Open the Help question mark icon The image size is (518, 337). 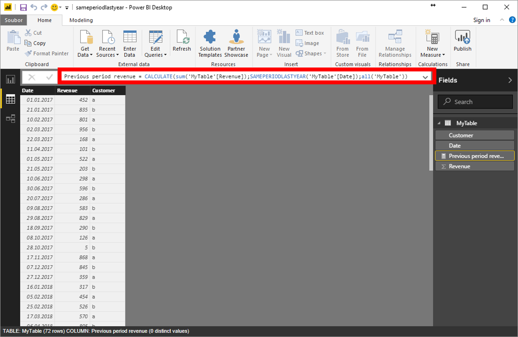(512, 20)
